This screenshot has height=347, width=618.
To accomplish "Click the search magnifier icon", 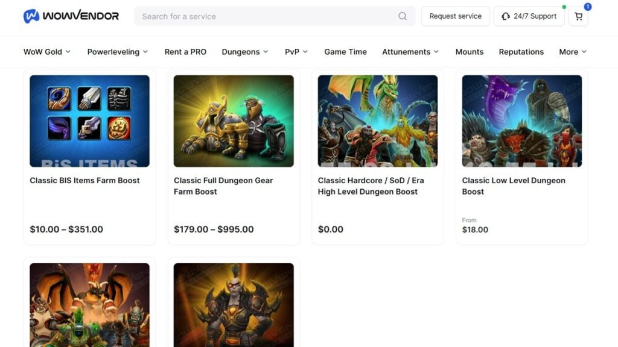I will click(x=403, y=16).
